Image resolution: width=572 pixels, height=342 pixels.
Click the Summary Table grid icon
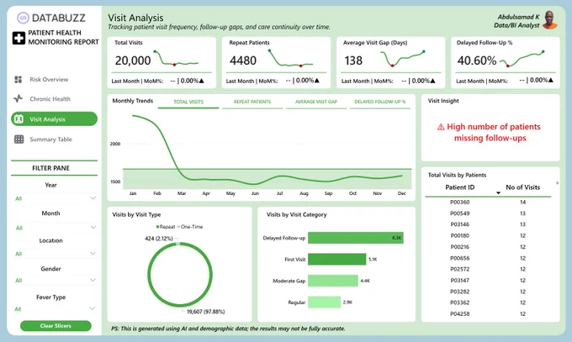tap(19, 139)
